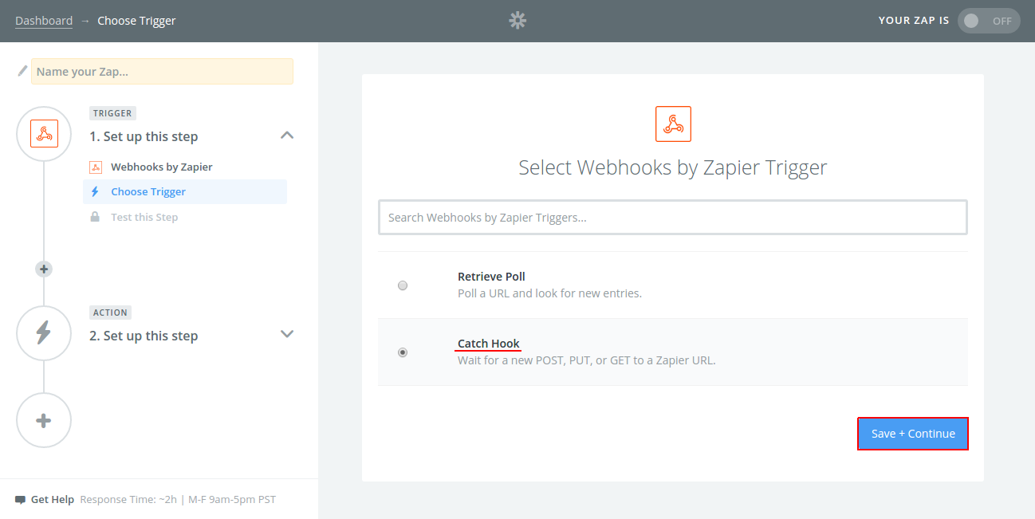Turn the Zap on with the OFF switch
This screenshot has height=519, width=1035.
coord(989,21)
